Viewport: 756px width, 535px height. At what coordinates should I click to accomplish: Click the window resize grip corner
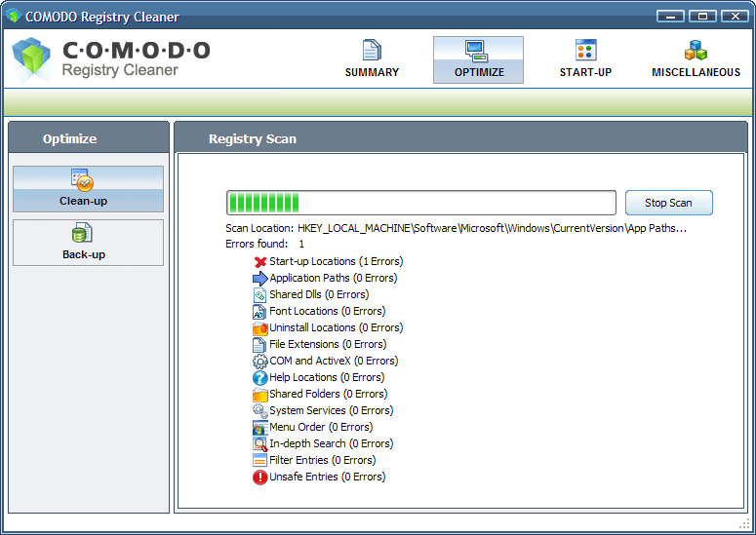[x=744, y=524]
